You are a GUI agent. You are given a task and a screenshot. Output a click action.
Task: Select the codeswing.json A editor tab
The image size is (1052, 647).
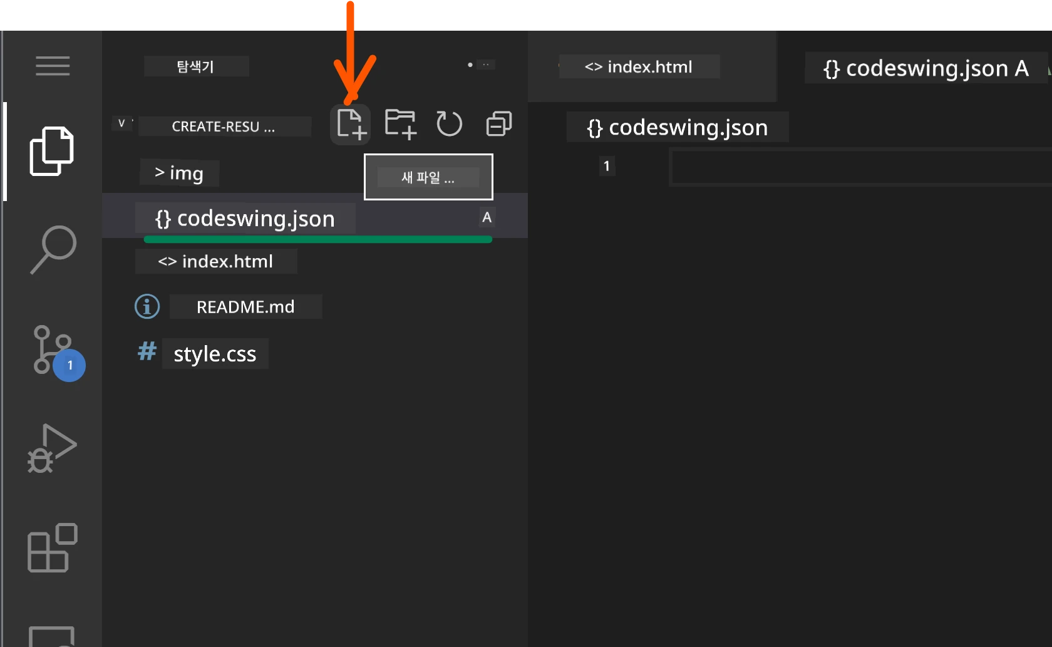(926, 68)
